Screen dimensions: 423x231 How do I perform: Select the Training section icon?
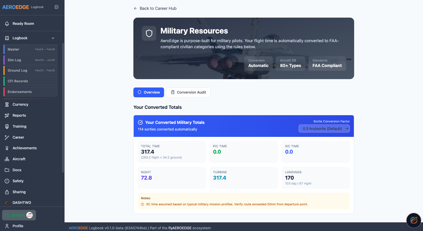click(x=7, y=126)
